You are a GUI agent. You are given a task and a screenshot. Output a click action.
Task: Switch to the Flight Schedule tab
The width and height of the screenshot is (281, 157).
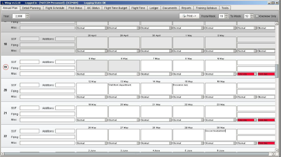[x=55, y=8]
